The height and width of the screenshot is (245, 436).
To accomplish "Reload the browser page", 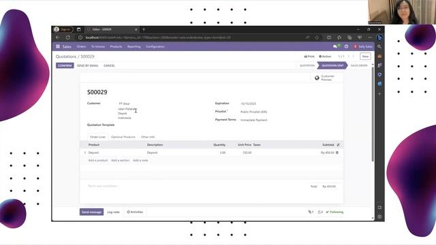I will (x=68, y=37).
